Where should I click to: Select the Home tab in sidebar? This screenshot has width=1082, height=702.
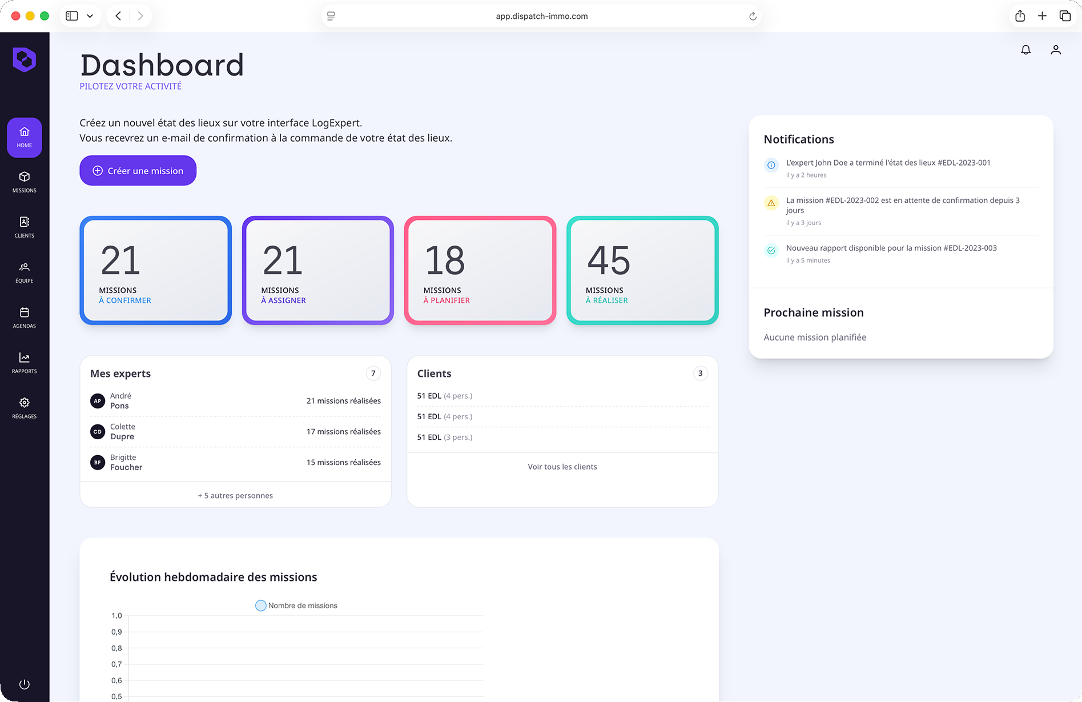[25, 137]
